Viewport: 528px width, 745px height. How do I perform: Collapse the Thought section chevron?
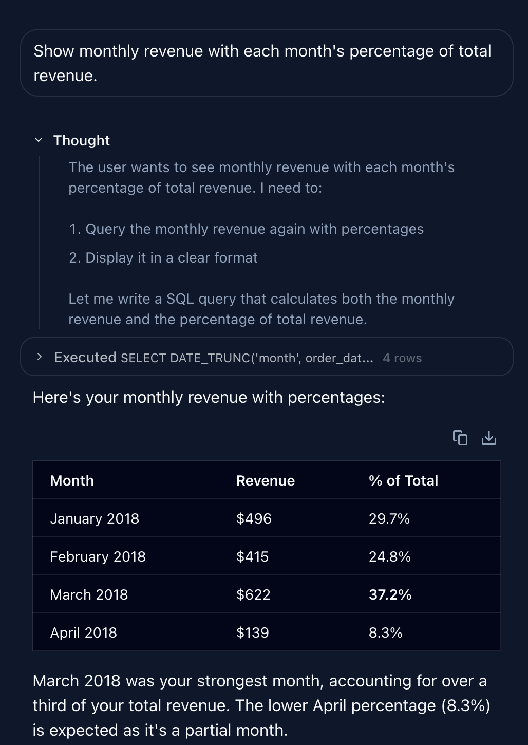39,140
